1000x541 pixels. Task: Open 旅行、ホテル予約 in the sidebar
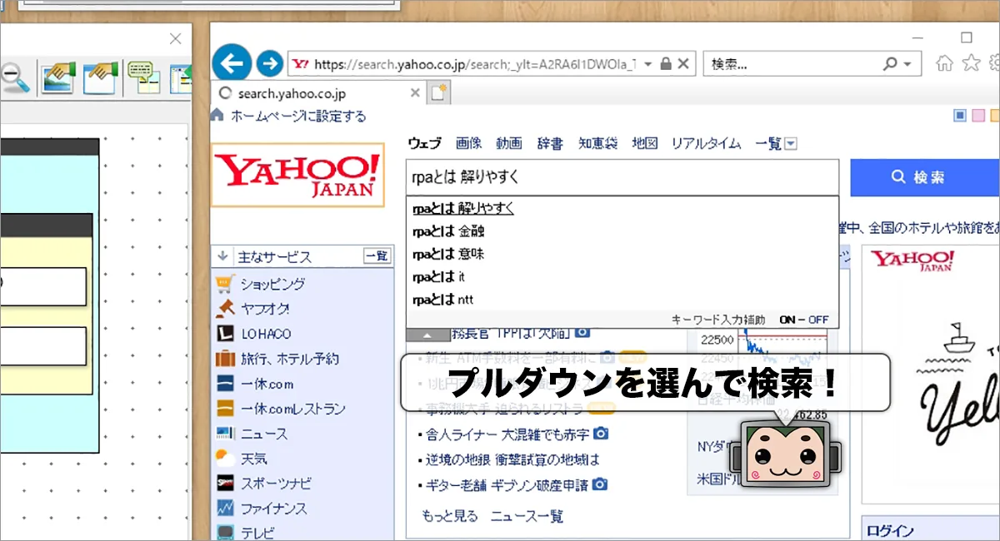290,359
